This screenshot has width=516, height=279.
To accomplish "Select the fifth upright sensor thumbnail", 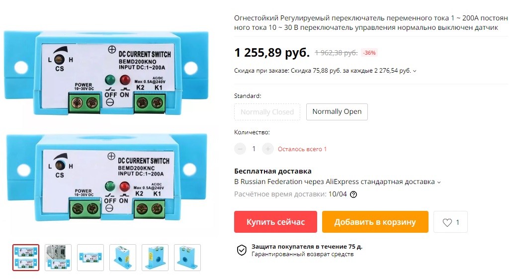I will coord(155,258).
